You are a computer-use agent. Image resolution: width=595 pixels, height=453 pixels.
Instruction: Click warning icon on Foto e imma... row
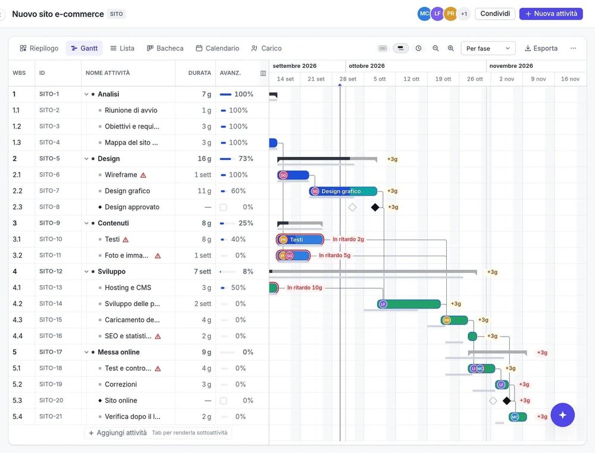coord(158,256)
